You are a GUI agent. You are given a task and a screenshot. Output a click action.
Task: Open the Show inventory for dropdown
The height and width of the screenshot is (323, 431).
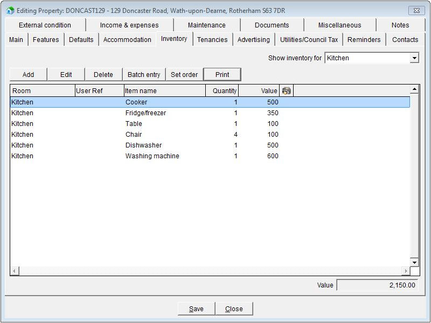point(414,58)
